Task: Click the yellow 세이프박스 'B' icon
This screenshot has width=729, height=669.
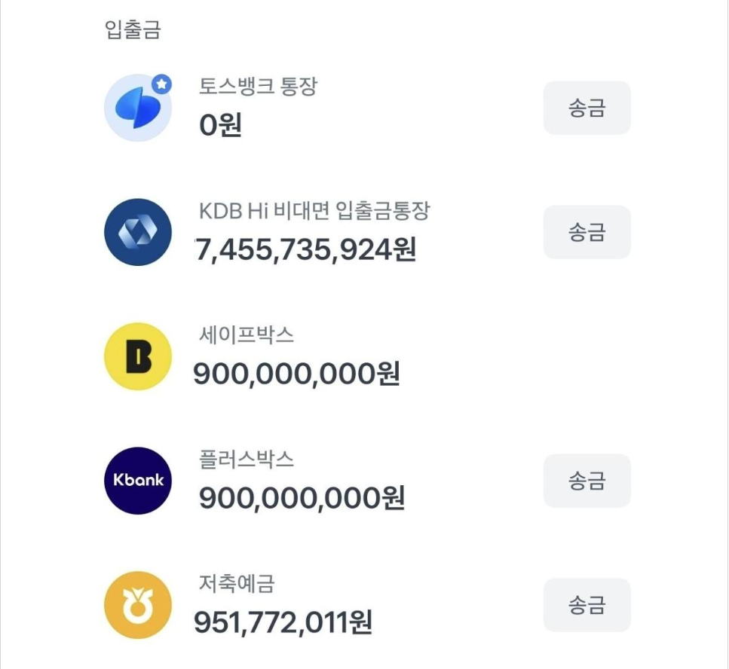Action: pos(137,356)
